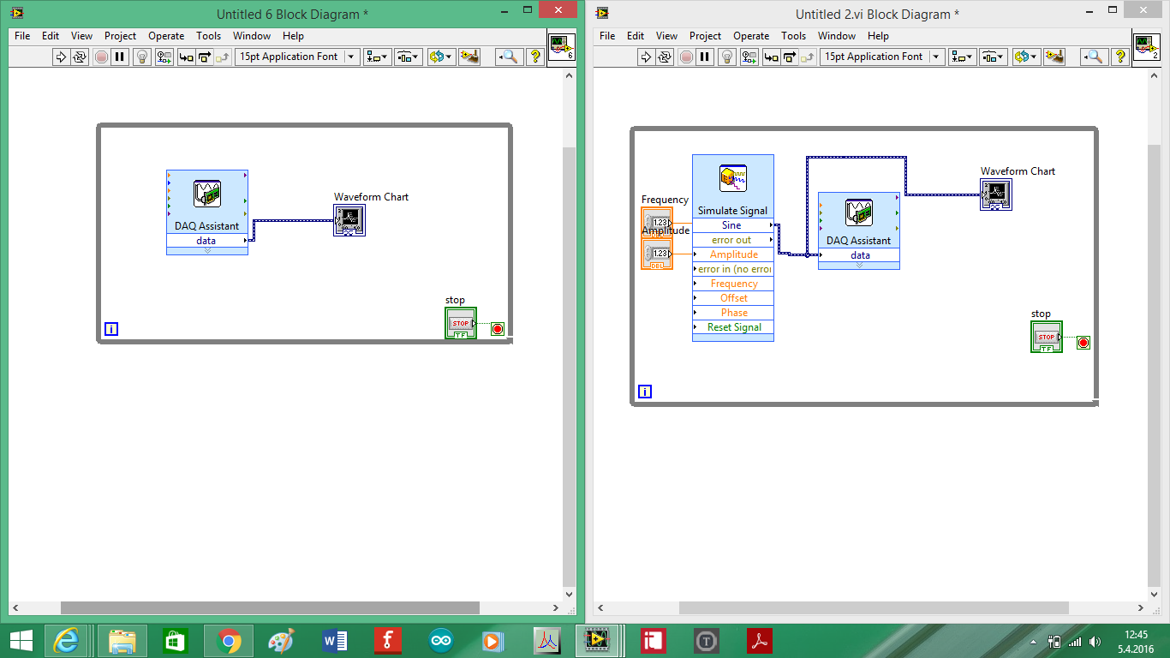
Task: Open Distribute Objects dropdown in Untitled 2
Action: click(x=993, y=57)
